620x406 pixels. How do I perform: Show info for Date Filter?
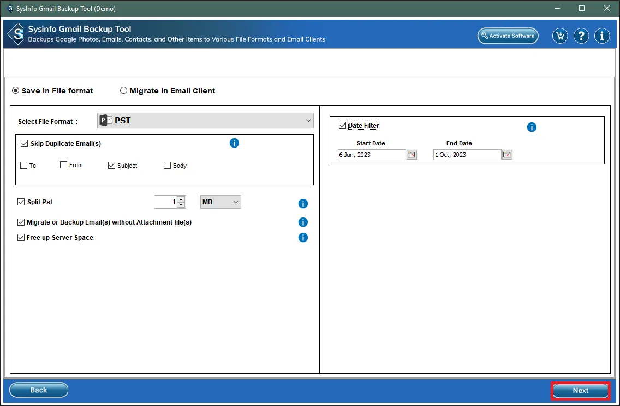tap(532, 127)
